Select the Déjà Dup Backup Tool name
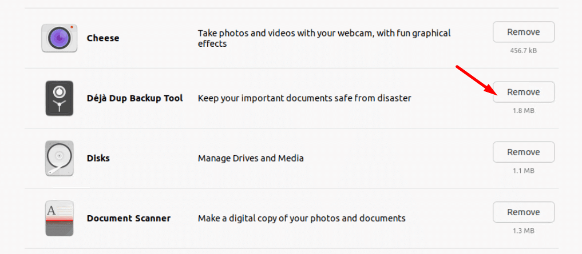 (134, 99)
